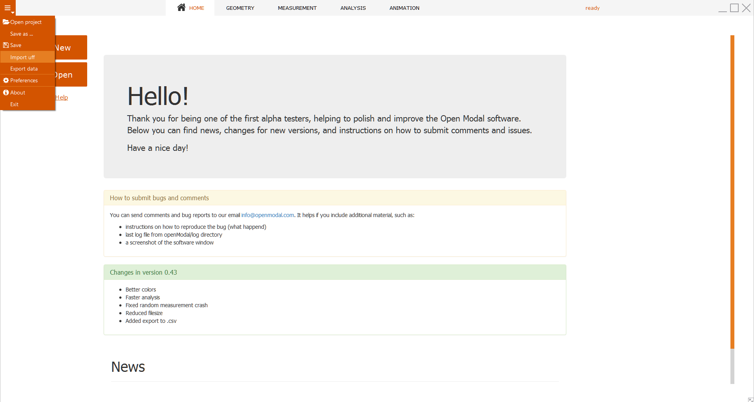Open the Help link
754x402 pixels.
tap(62, 97)
